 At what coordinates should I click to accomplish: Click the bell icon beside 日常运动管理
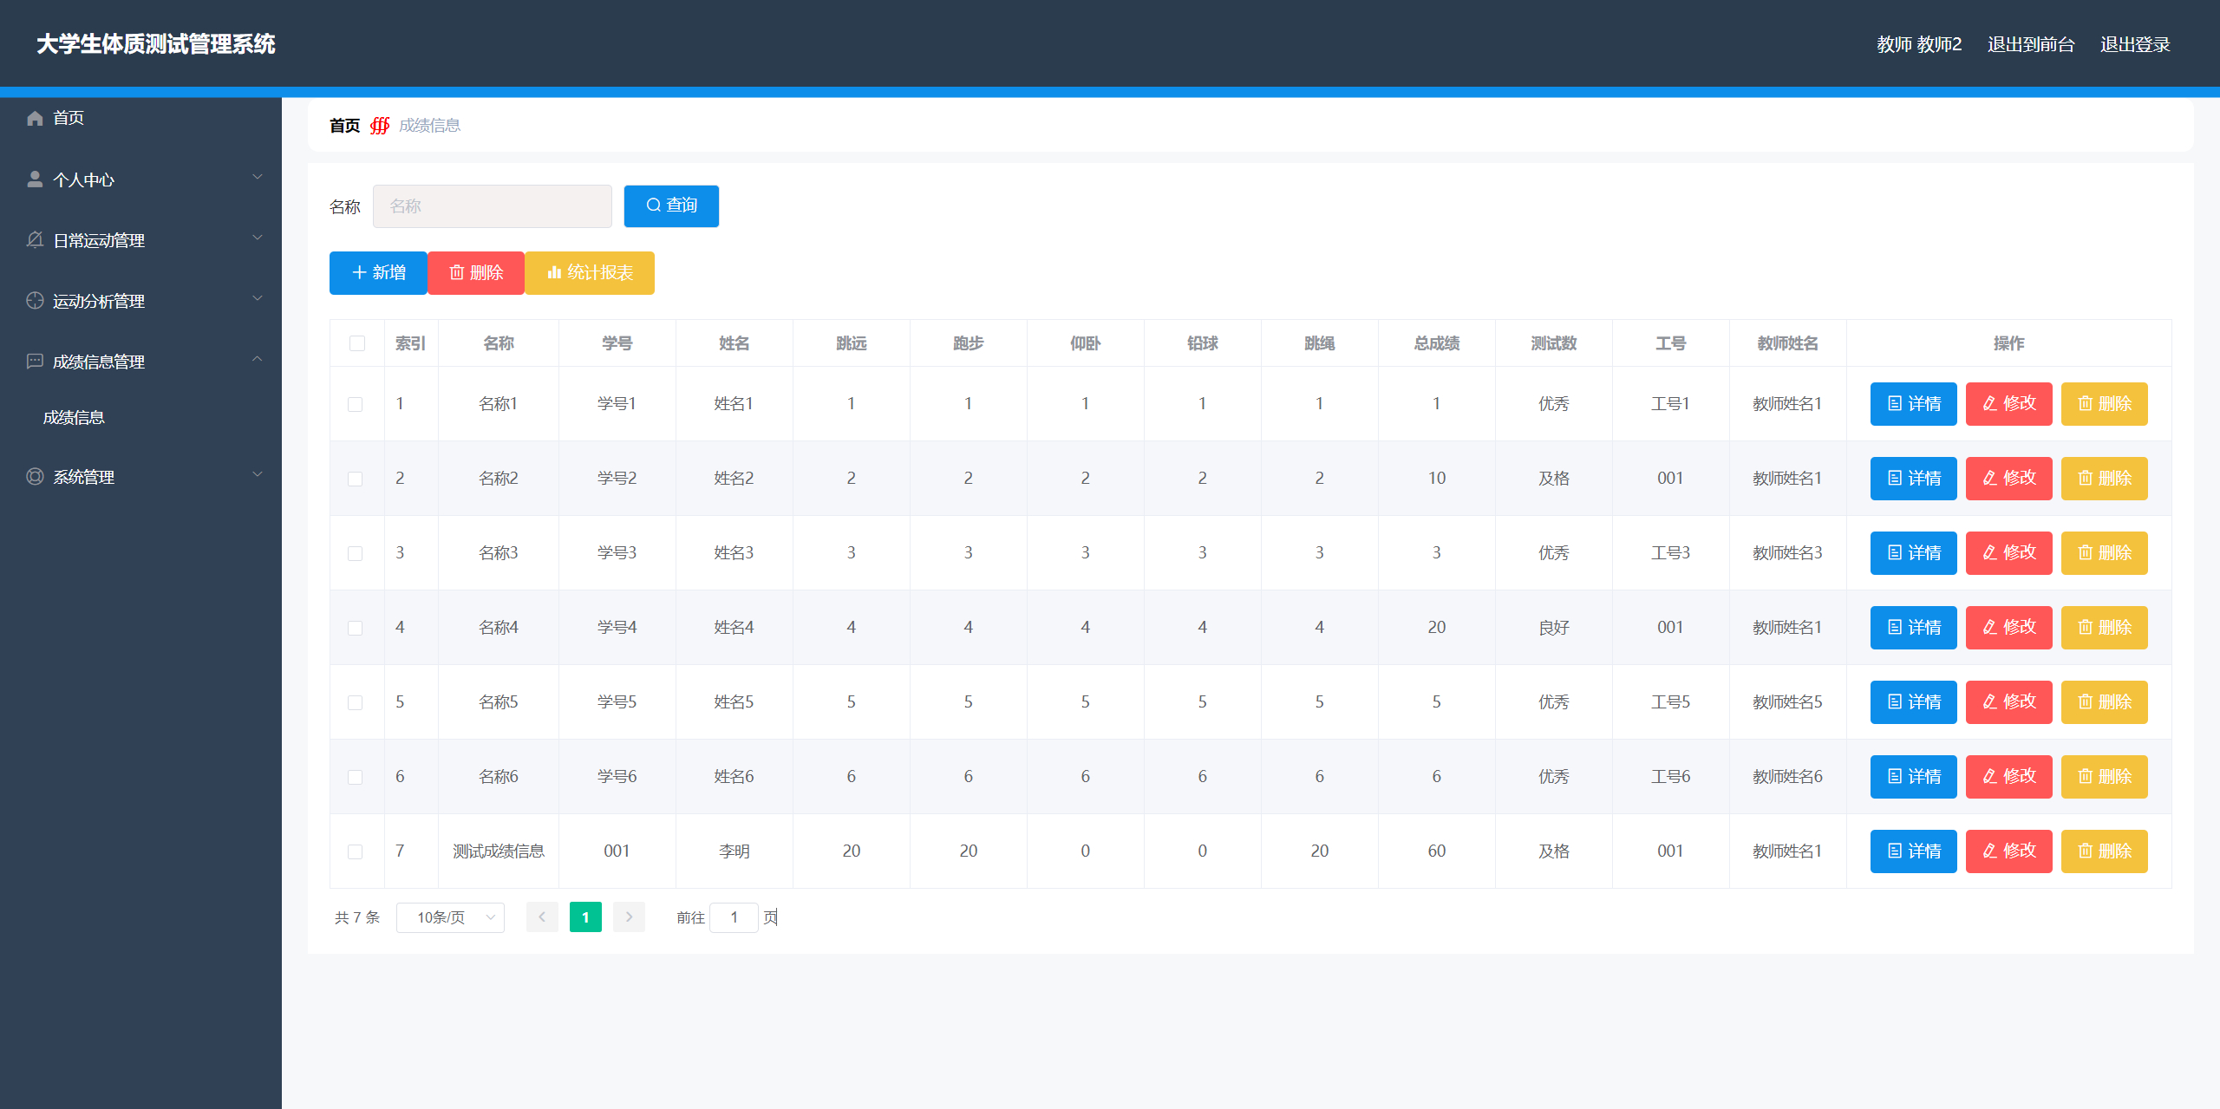point(35,240)
